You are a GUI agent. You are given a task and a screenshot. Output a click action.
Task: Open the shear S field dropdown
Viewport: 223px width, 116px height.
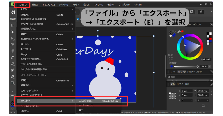coord(207,100)
